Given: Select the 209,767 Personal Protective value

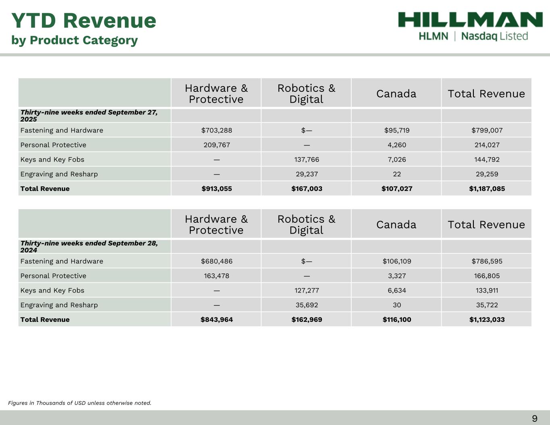Looking at the screenshot, I should pyautogui.click(x=216, y=145).
